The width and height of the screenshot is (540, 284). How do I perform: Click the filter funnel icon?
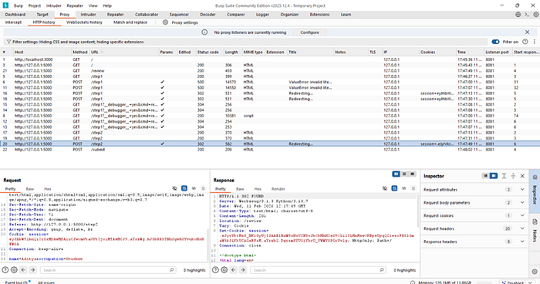point(8,42)
